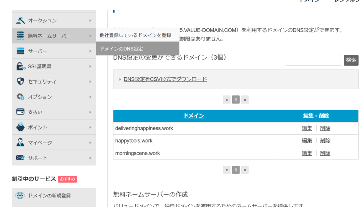Click the auction gavel icon

(x=21, y=21)
